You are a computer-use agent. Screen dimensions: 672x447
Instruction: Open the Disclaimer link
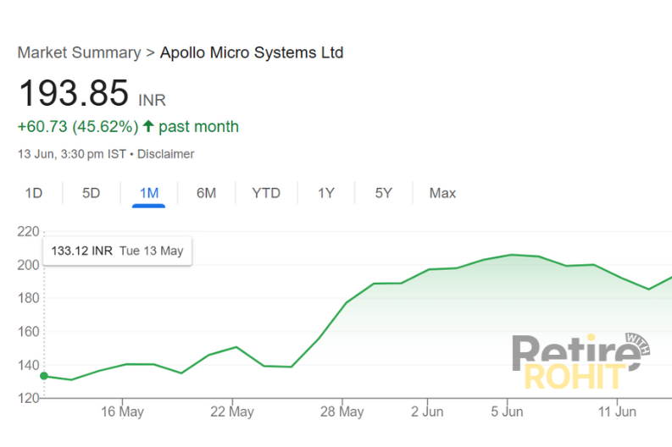[x=166, y=154]
